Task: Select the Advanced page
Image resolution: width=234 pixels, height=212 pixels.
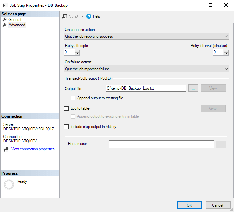Action: click(x=17, y=25)
